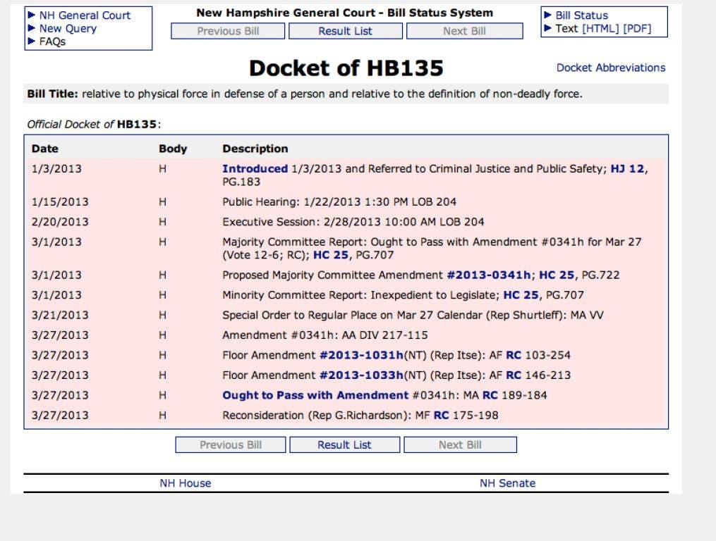The width and height of the screenshot is (716, 541).
Task: Open the NH General Court link
Action: [84, 15]
